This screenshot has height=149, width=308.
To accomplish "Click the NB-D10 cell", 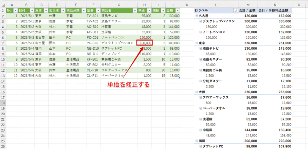I will pos(93,48).
